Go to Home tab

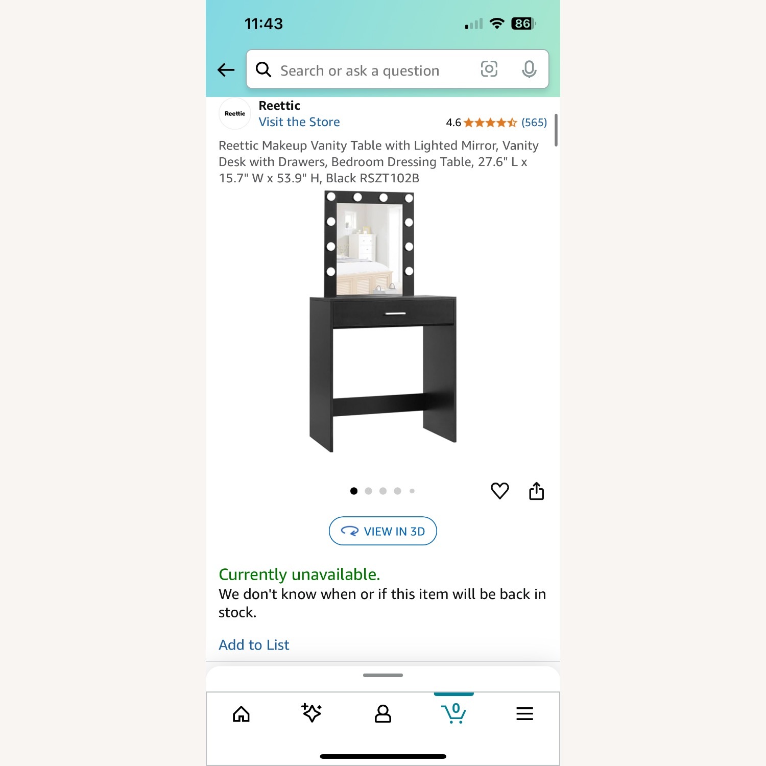(x=241, y=714)
